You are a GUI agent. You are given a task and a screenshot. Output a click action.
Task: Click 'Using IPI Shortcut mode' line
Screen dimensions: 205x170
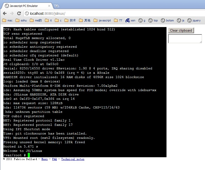point(27,129)
